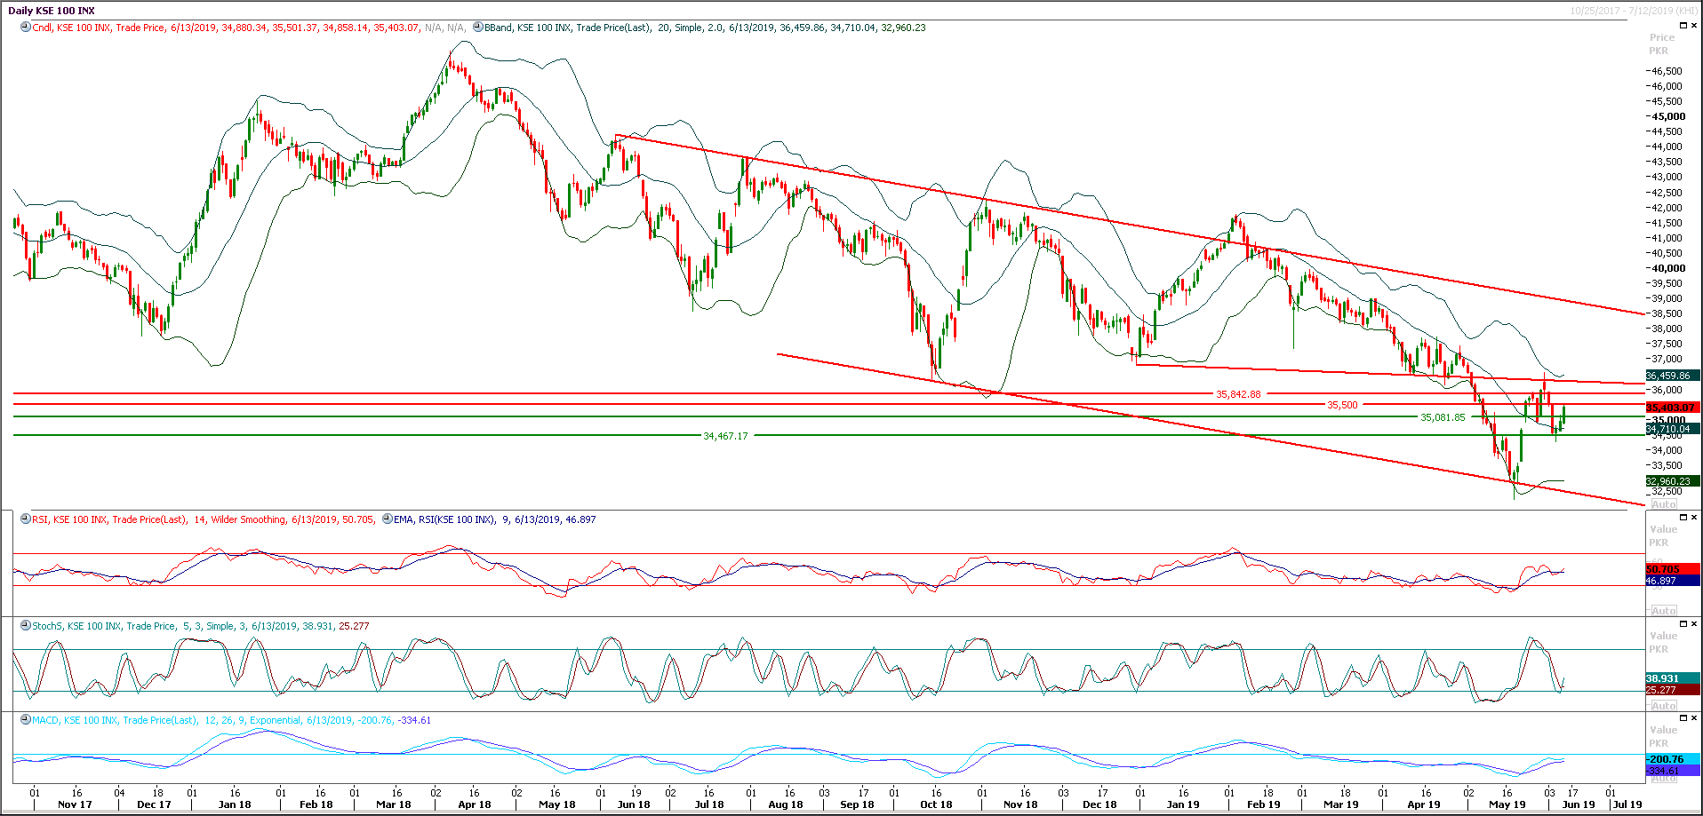Collapse the MACD study with its circular icon

click(26, 720)
